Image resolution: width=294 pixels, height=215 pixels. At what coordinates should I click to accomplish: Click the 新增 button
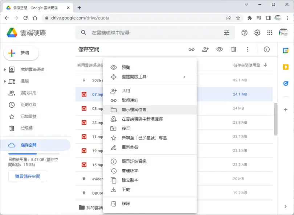pyautogui.click(x=21, y=53)
